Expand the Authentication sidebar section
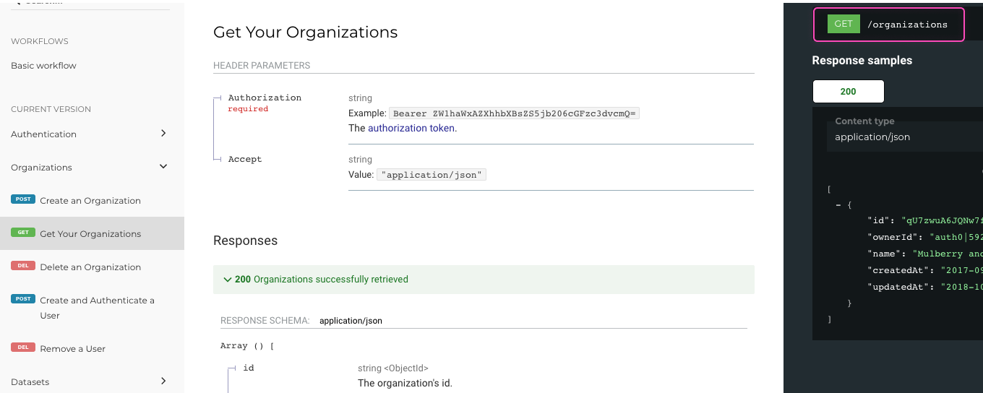 coord(163,134)
